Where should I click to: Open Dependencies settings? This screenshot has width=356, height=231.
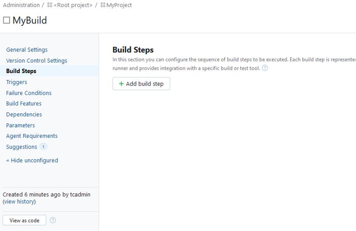[24, 114]
